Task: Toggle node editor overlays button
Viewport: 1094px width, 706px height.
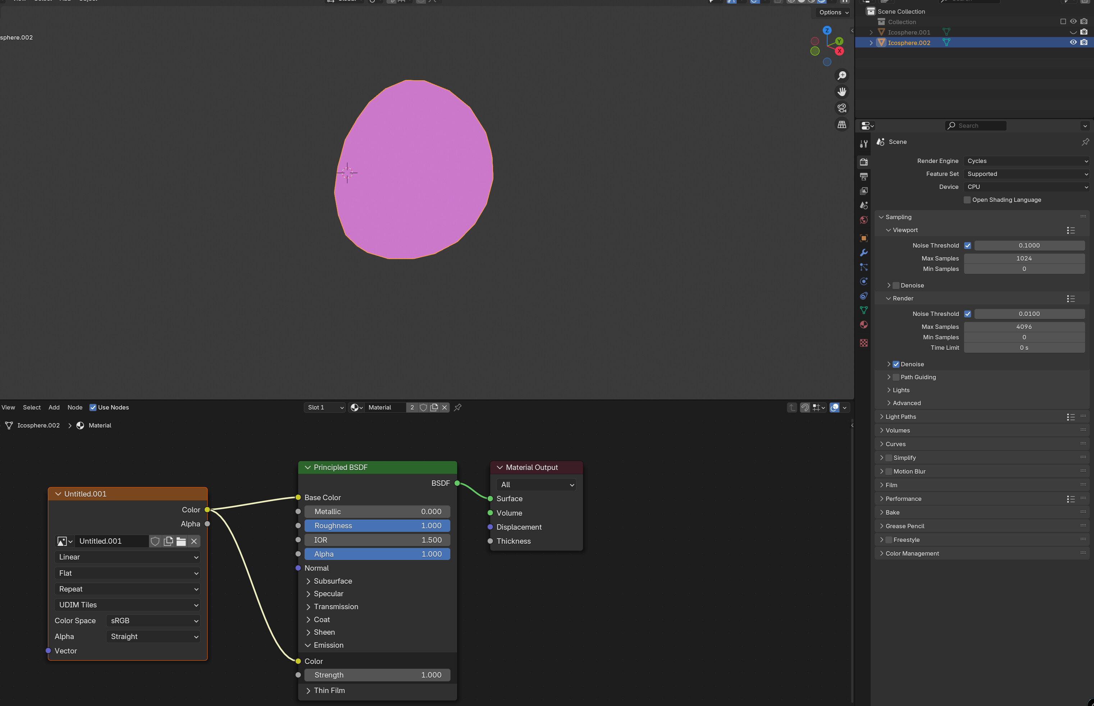Action: coord(835,408)
